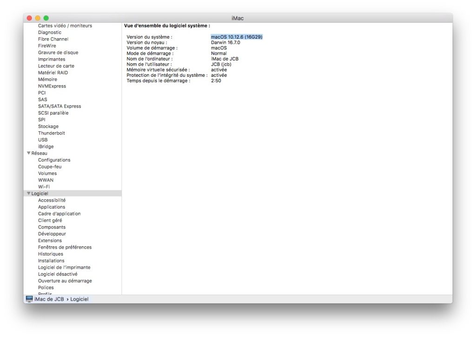Click user name value JCB (jcb)
Viewport: 476px width, 337px height.
(221, 64)
